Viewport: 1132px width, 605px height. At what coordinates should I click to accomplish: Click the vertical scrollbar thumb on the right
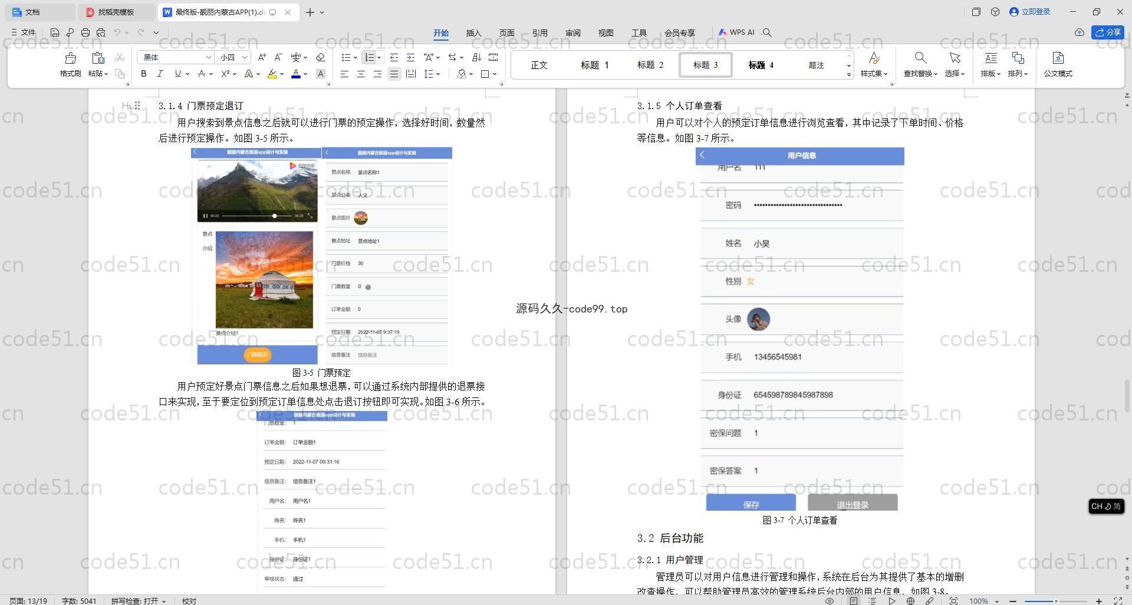click(1127, 396)
